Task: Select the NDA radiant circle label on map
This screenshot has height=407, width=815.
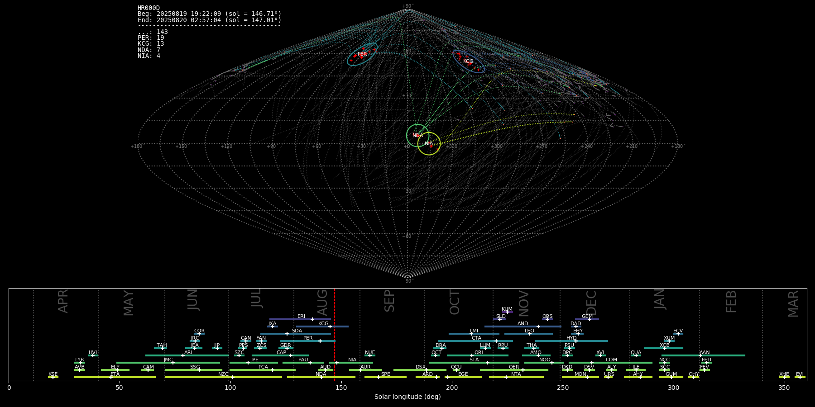Action: pos(418,136)
